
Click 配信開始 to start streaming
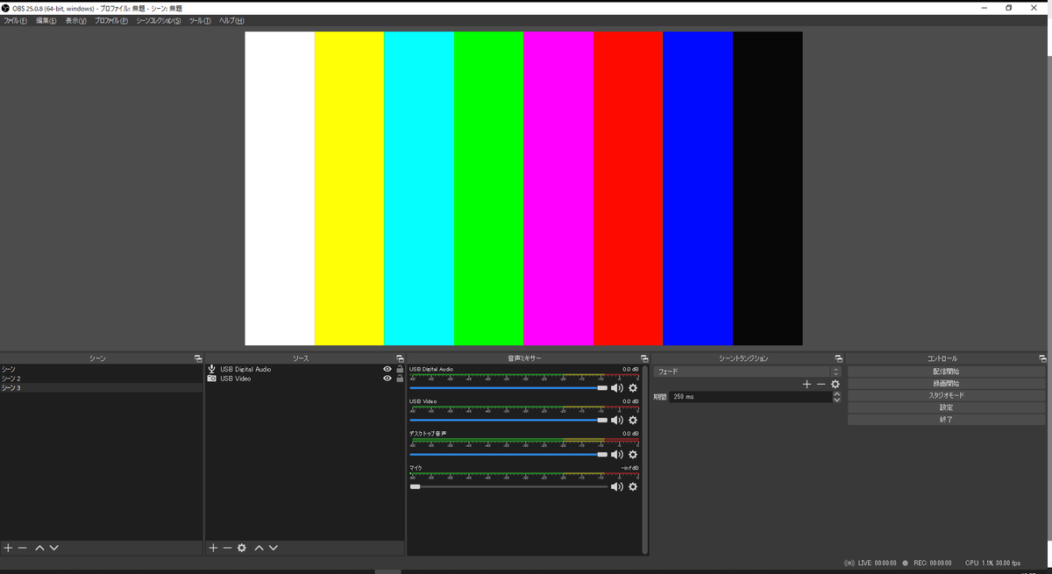pos(946,372)
